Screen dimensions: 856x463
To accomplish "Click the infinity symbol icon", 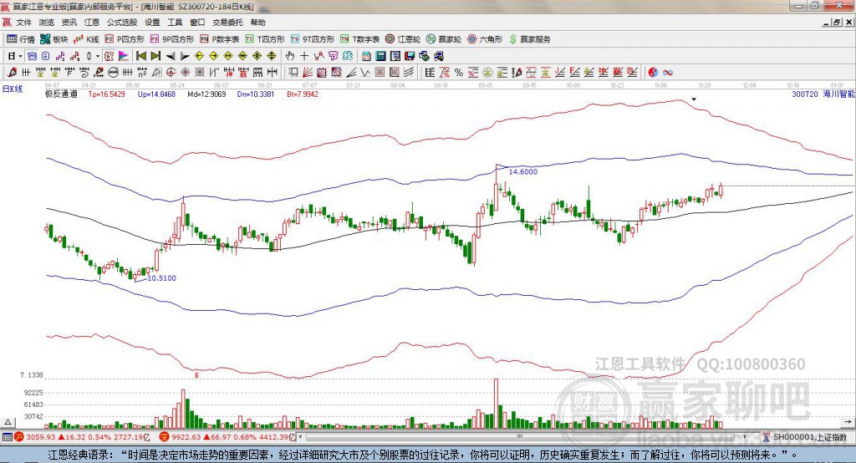I will (668, 72).
